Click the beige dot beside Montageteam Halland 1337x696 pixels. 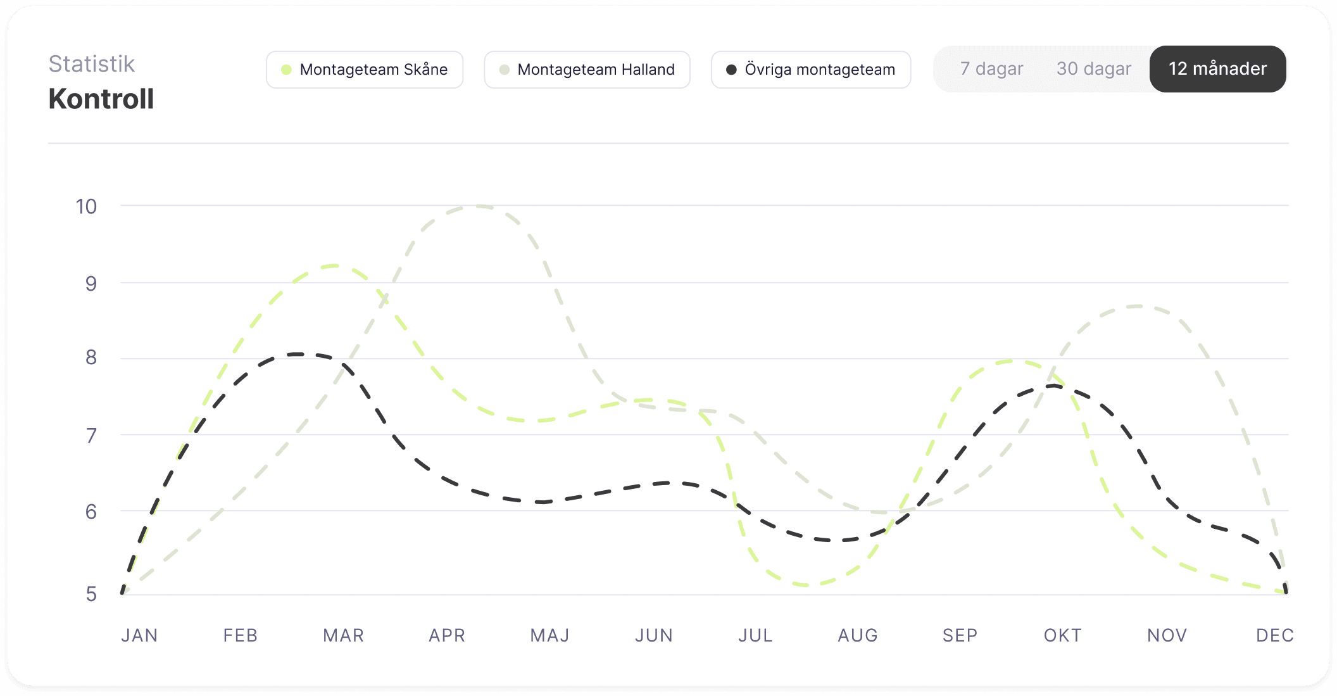(x=505, y=70)
